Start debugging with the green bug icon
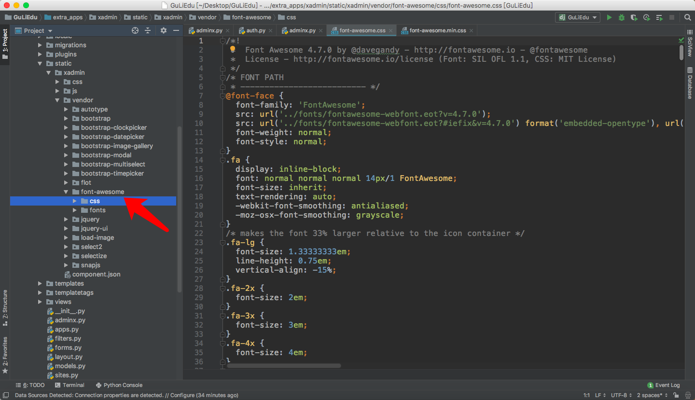This screenshot has height=400, width=695. (x=622, y=17)
